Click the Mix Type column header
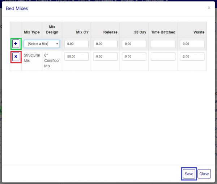 32,32
